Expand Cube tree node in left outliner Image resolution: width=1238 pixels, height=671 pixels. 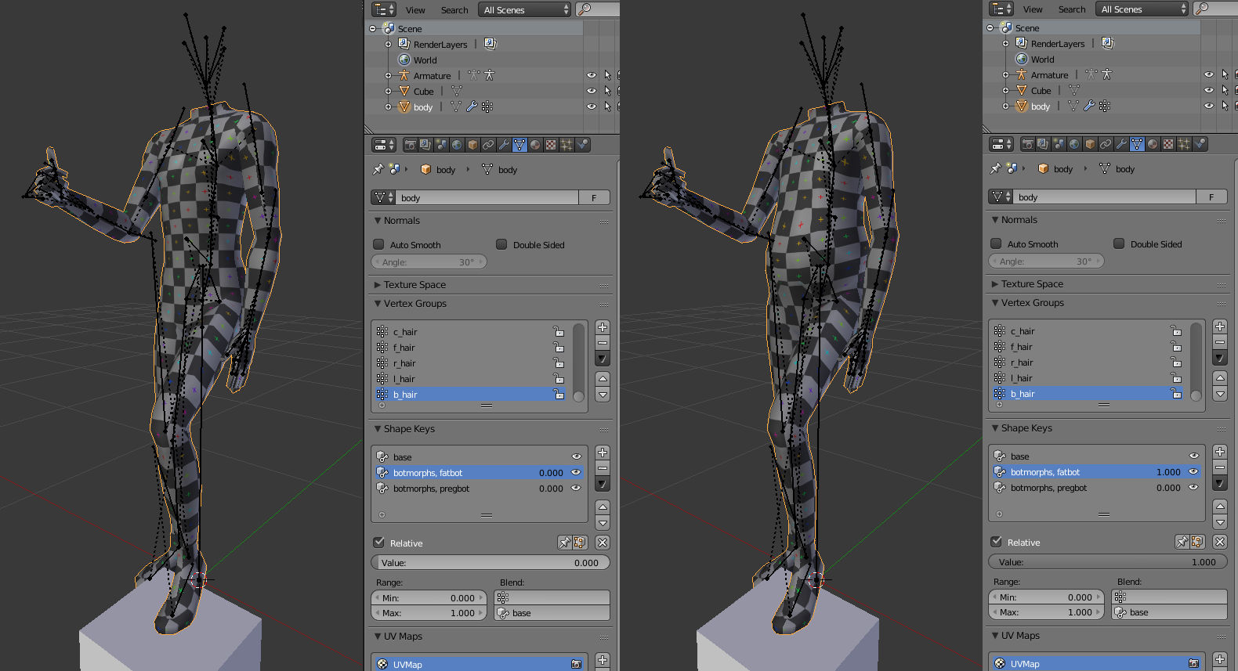[x=388, y=92]
